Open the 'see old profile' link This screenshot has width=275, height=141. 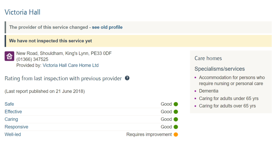[x=107, y=27]
